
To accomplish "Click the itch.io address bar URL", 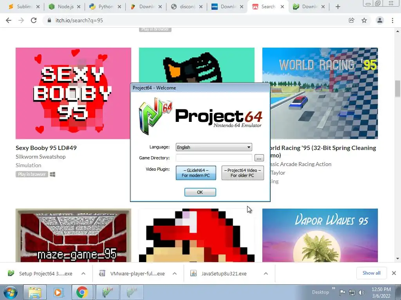I will 79,20.
